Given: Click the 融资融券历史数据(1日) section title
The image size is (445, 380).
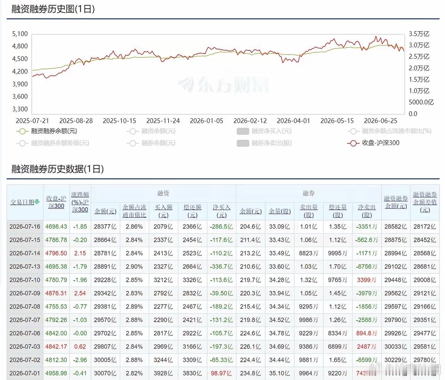Looking at the screenshot, I should pos(58,169).
